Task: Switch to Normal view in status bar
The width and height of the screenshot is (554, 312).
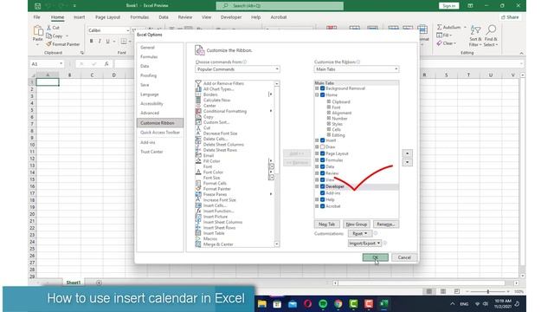Action: (x=429, y=291)
